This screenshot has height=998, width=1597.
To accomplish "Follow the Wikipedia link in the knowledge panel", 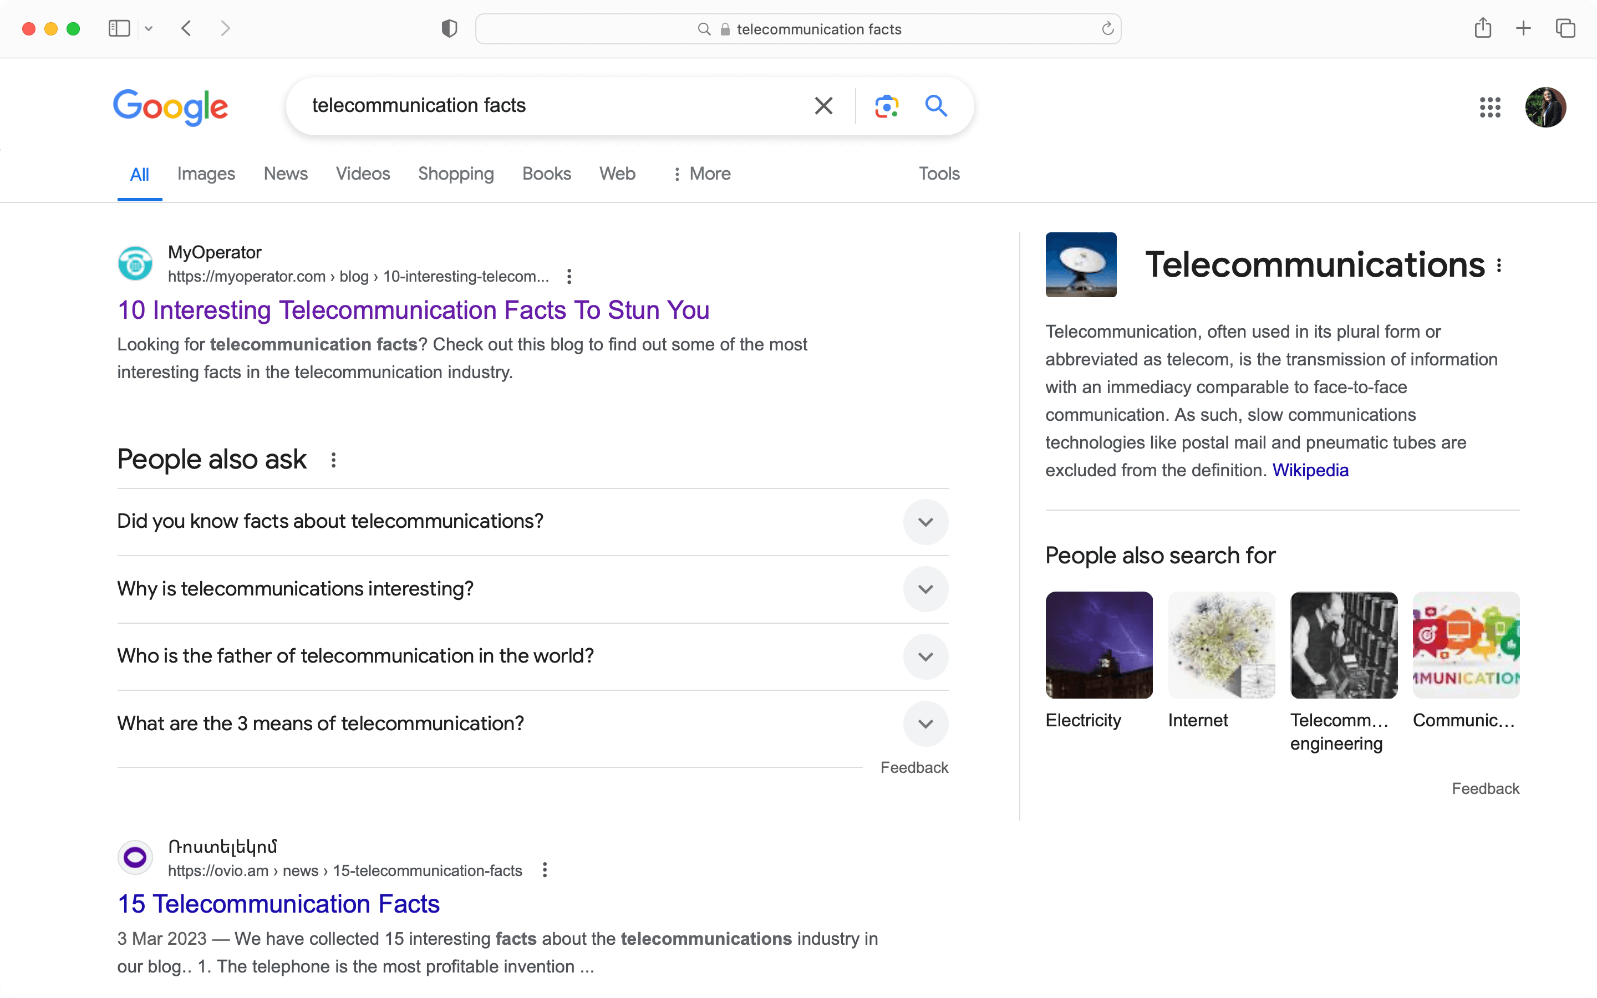I will point(1310,470).
